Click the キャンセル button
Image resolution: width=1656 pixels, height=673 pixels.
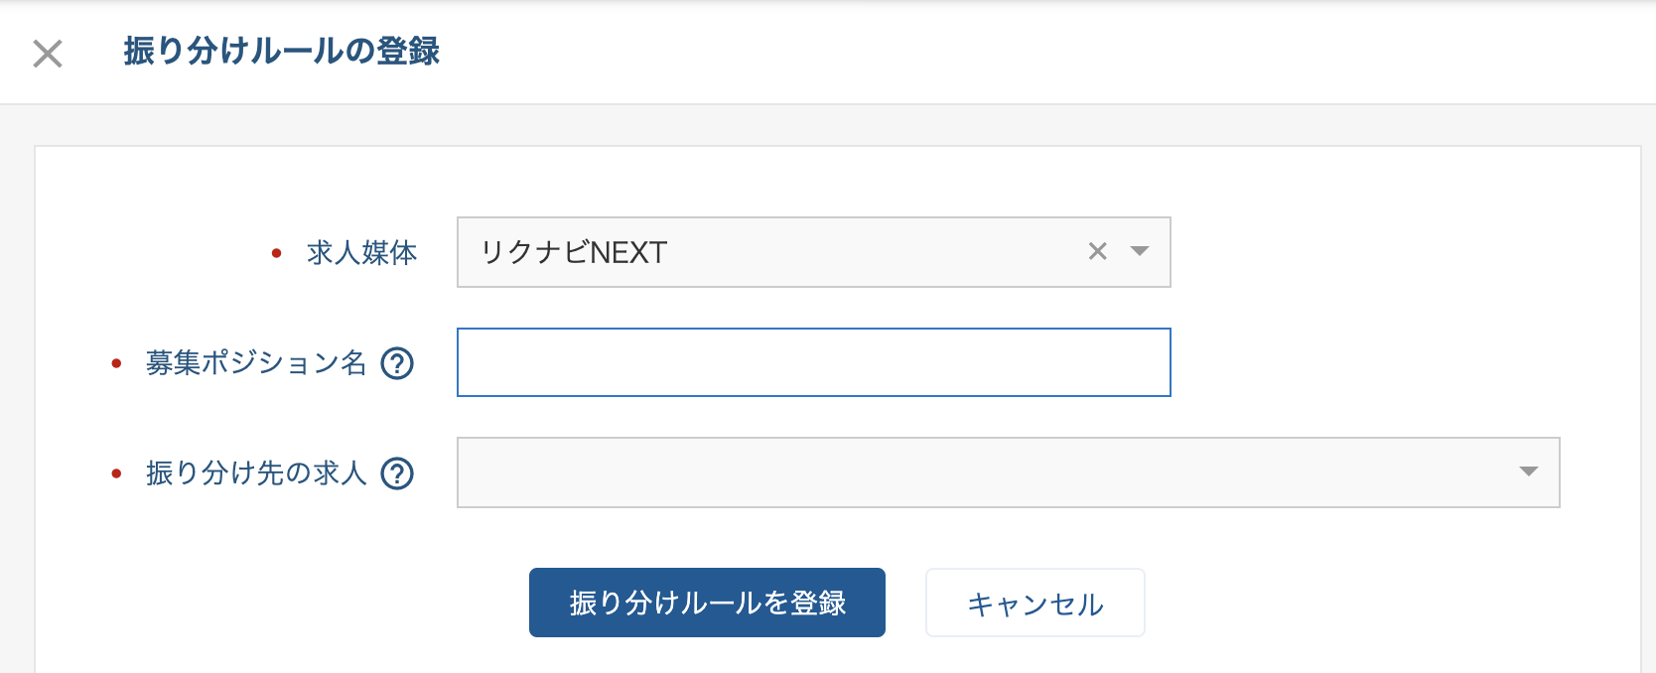pos(1035,603)
